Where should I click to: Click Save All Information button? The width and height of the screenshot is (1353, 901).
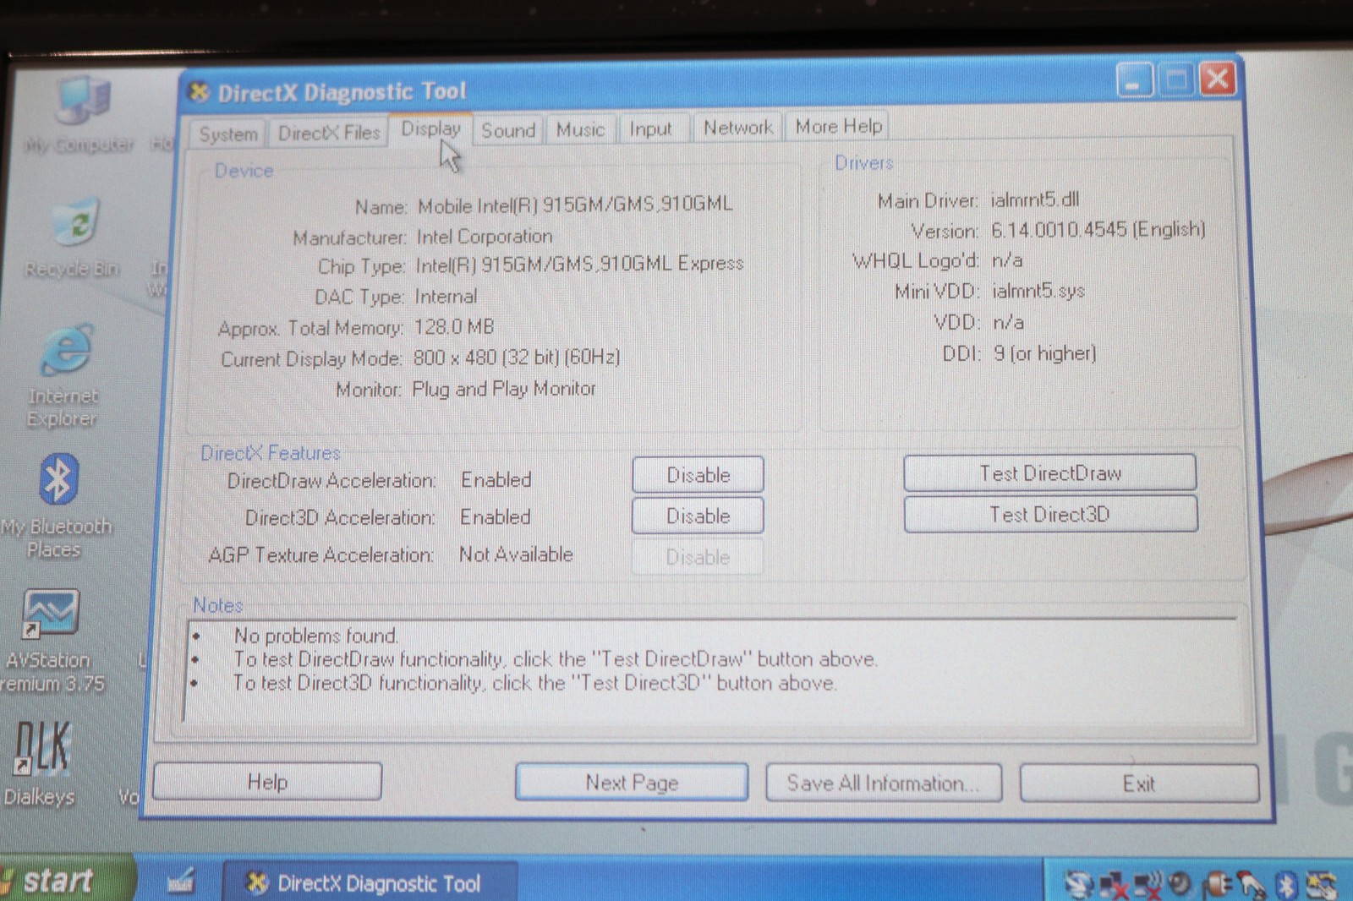pos(884,784)
